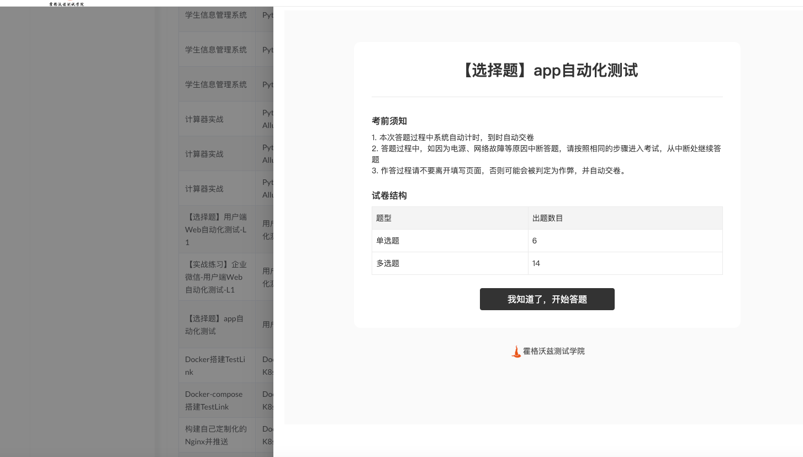Select 构建自己定制化的Nginx并推送 row
Image resolution: width=803 pixels, height=457 pixels.
(215, 435)
